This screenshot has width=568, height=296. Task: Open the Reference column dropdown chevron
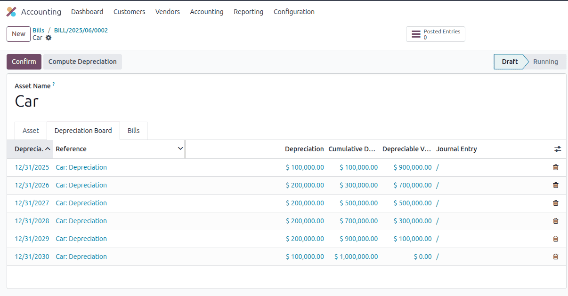180,148
